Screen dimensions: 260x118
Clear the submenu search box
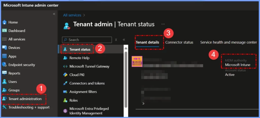click(116, 40)
